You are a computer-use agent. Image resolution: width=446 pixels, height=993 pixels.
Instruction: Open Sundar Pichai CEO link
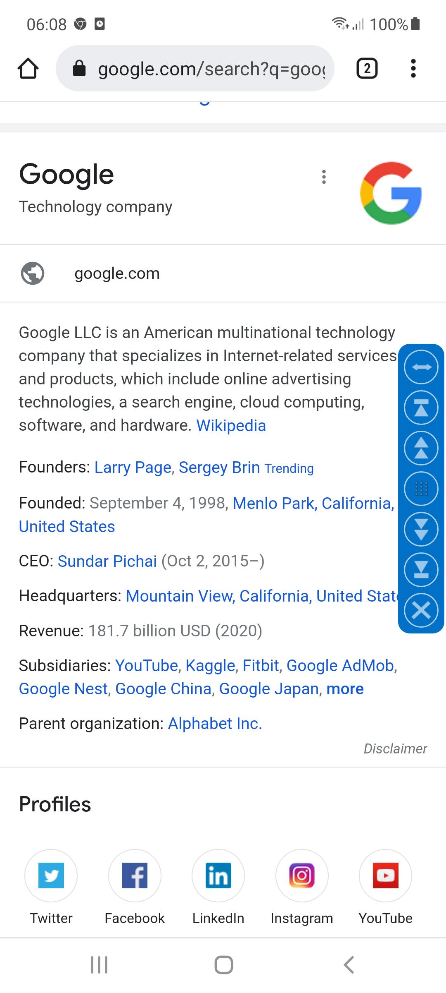107,561
